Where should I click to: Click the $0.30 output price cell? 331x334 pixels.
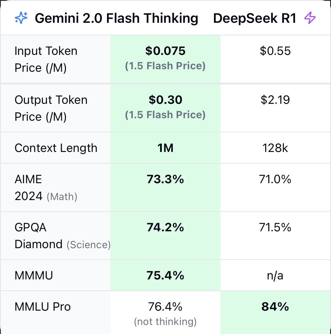pyautogui.click(x=165, y=100)
